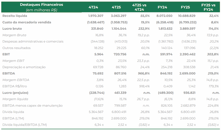Image resolution: width=221 pixels, height=130 pixels.
Task: Click the EBITDA FY25 value 2.699.000
Action: 187,73
